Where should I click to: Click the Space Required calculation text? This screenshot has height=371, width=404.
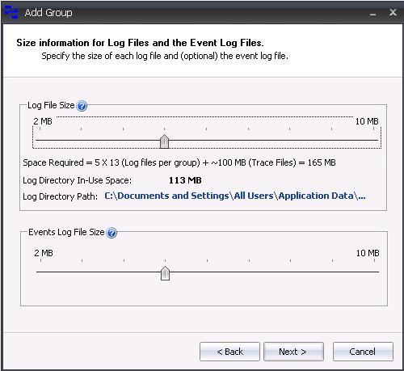pyautogui.click(x=179, y=162)
